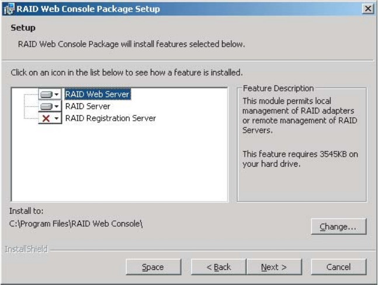Open the RAID Server install-option dropdown arrow
The image size is (378, 285).
point(57,107)
